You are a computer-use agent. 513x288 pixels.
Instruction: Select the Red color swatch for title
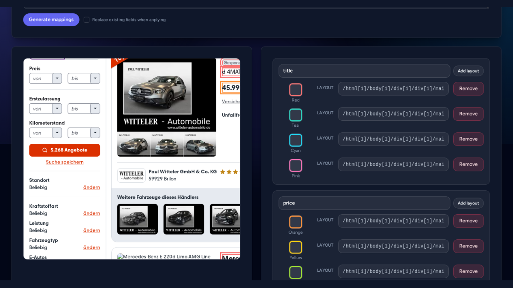[295, 90]
